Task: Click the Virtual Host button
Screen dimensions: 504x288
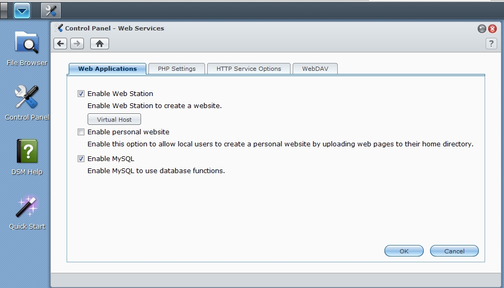Action: pyautogui.click(x=114, y=120)
